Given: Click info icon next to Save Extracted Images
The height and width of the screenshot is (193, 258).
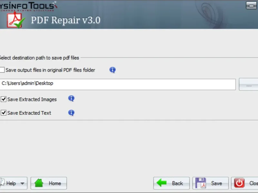Looking at the screenshot, I should pyautogui.click(x=71, y=99).
